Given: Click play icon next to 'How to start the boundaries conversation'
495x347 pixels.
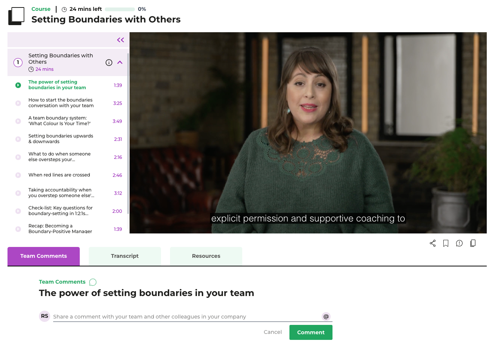Looking at the screenshot, I should (18, 103).
